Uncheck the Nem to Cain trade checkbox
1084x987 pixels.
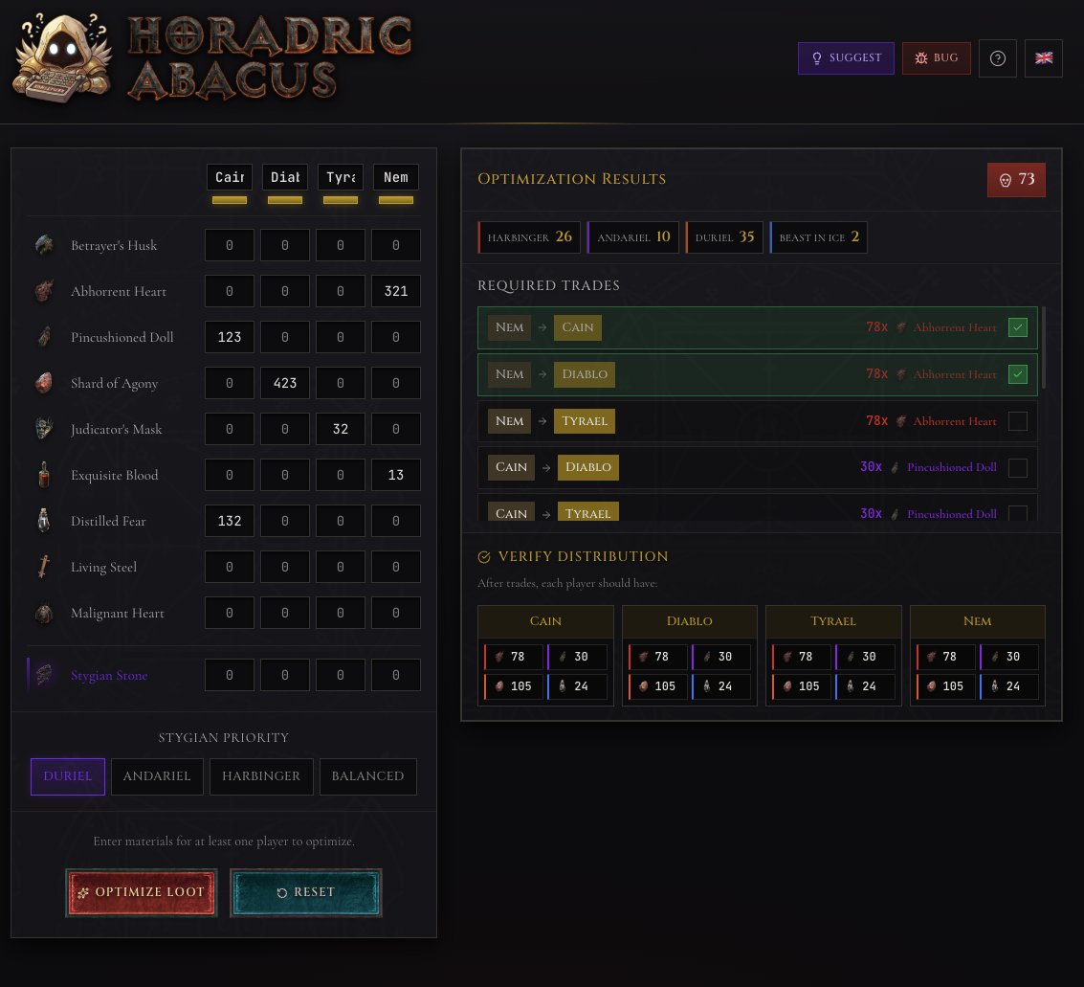click(1018, 327)
